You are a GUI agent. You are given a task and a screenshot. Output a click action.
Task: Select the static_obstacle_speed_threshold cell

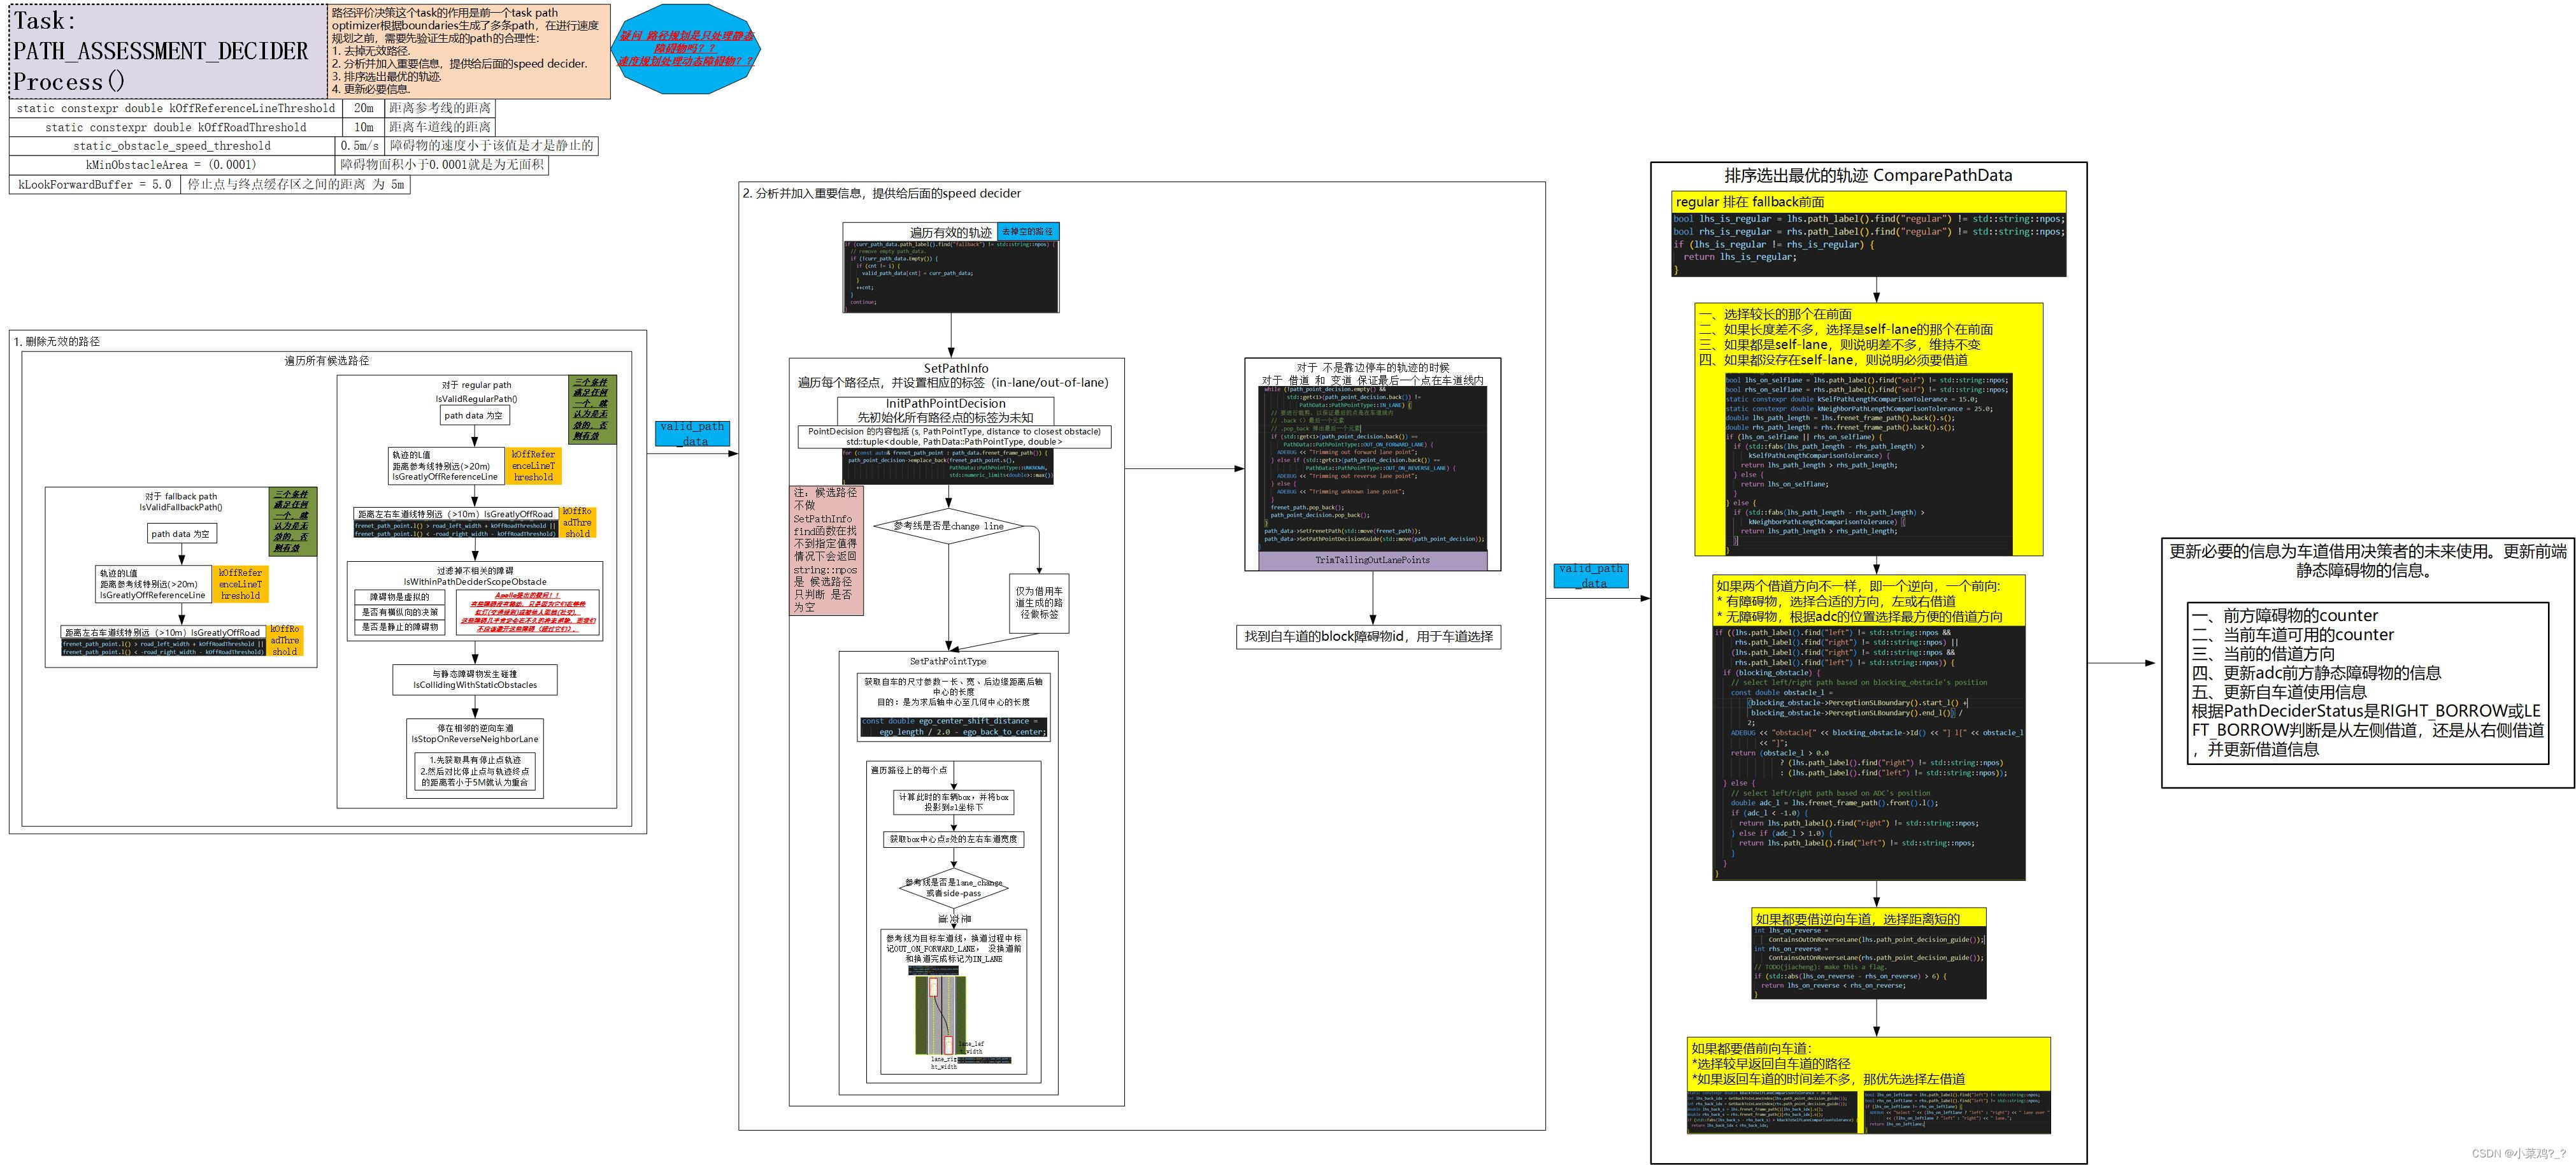pyautogui.click(x=172, y=146)
